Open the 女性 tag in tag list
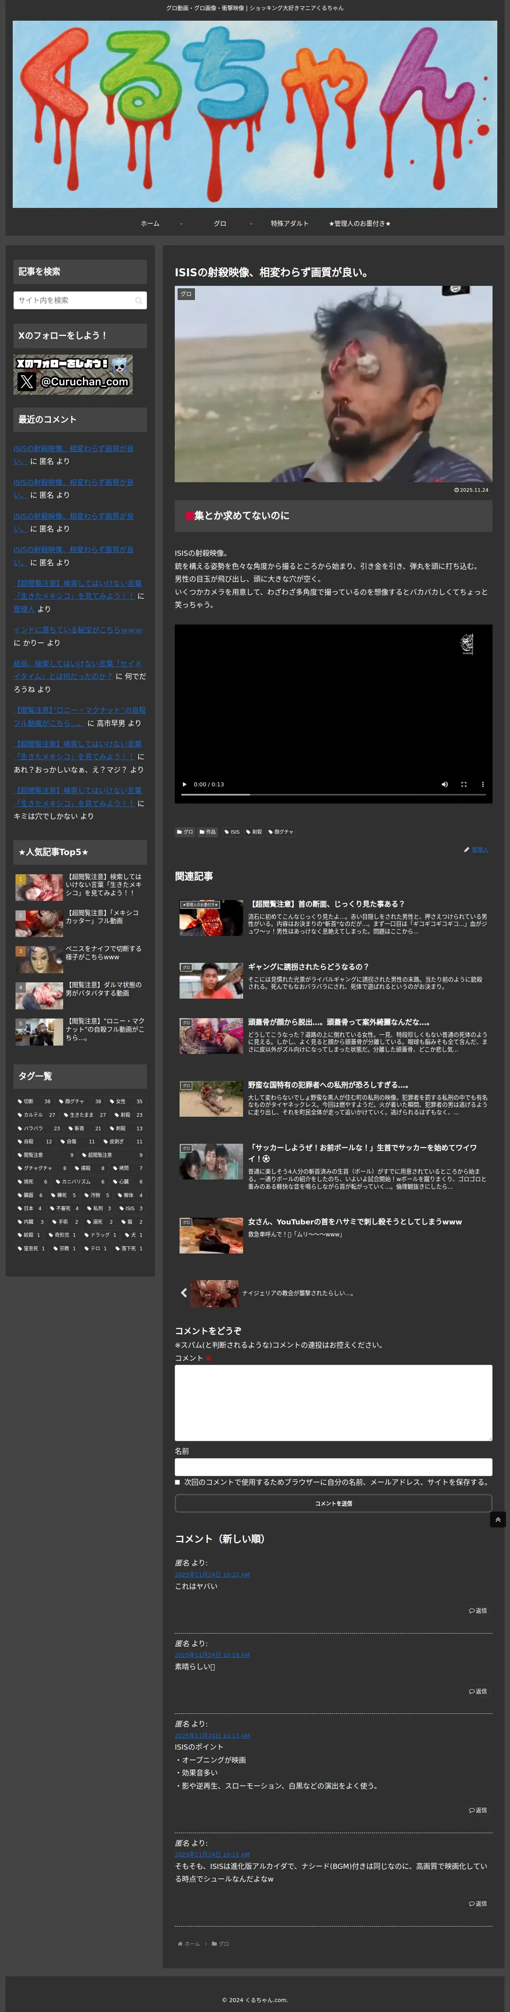Viewport: 510px width, 2012px height. (126, 1101)
